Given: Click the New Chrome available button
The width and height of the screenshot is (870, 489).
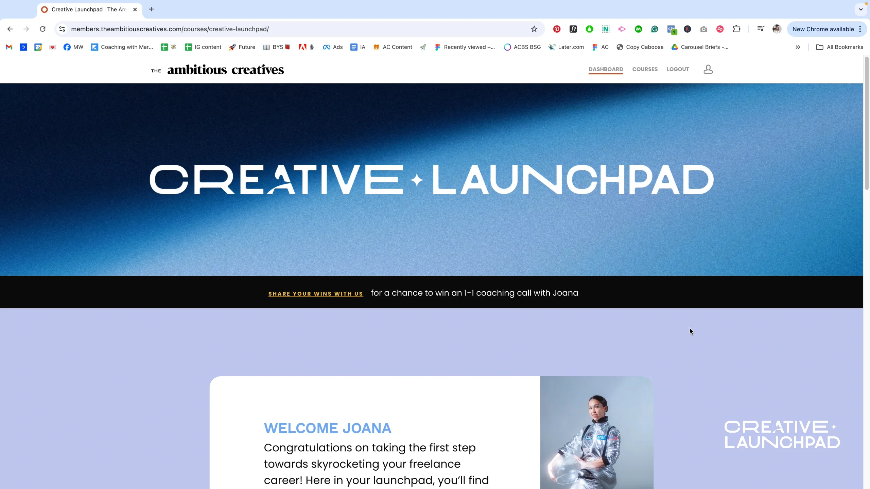Looking at the screenshot, I should [x=823, y=29].
